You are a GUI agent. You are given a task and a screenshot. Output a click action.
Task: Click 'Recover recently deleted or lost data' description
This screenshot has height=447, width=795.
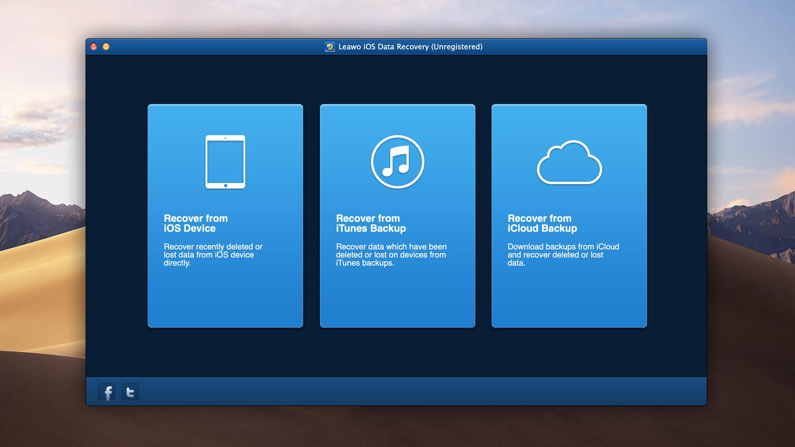[x=213, y=255]
